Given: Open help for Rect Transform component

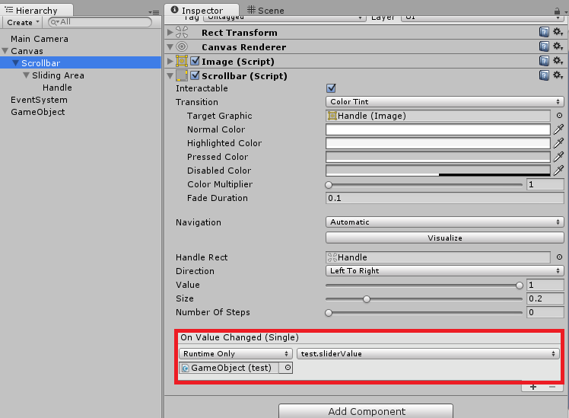Looking at the screenshot, I should coord(544,32).
